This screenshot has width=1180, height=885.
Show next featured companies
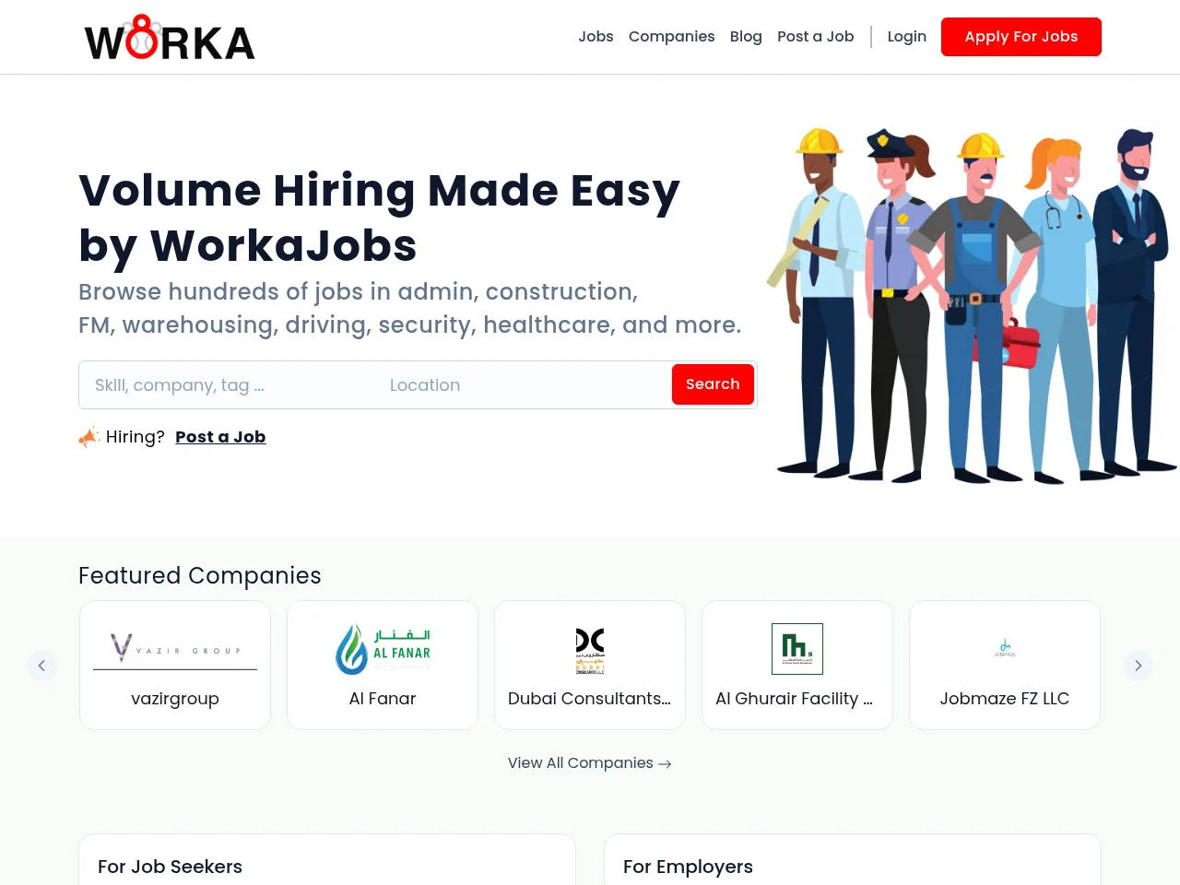coord(1139,666)
